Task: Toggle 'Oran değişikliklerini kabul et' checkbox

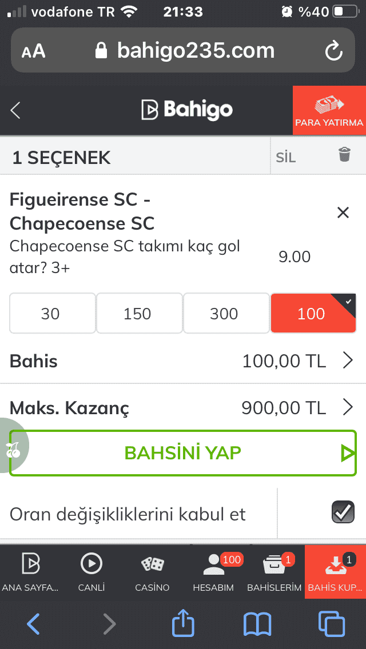Action: coord(343,512)
